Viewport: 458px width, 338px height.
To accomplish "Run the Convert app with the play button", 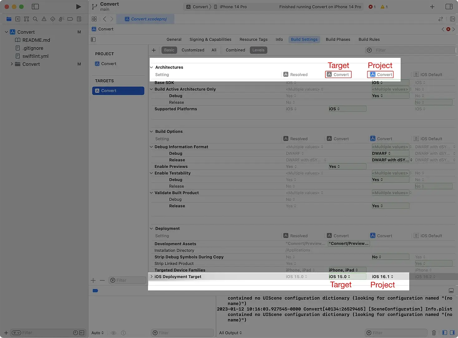I will (79, 7).
